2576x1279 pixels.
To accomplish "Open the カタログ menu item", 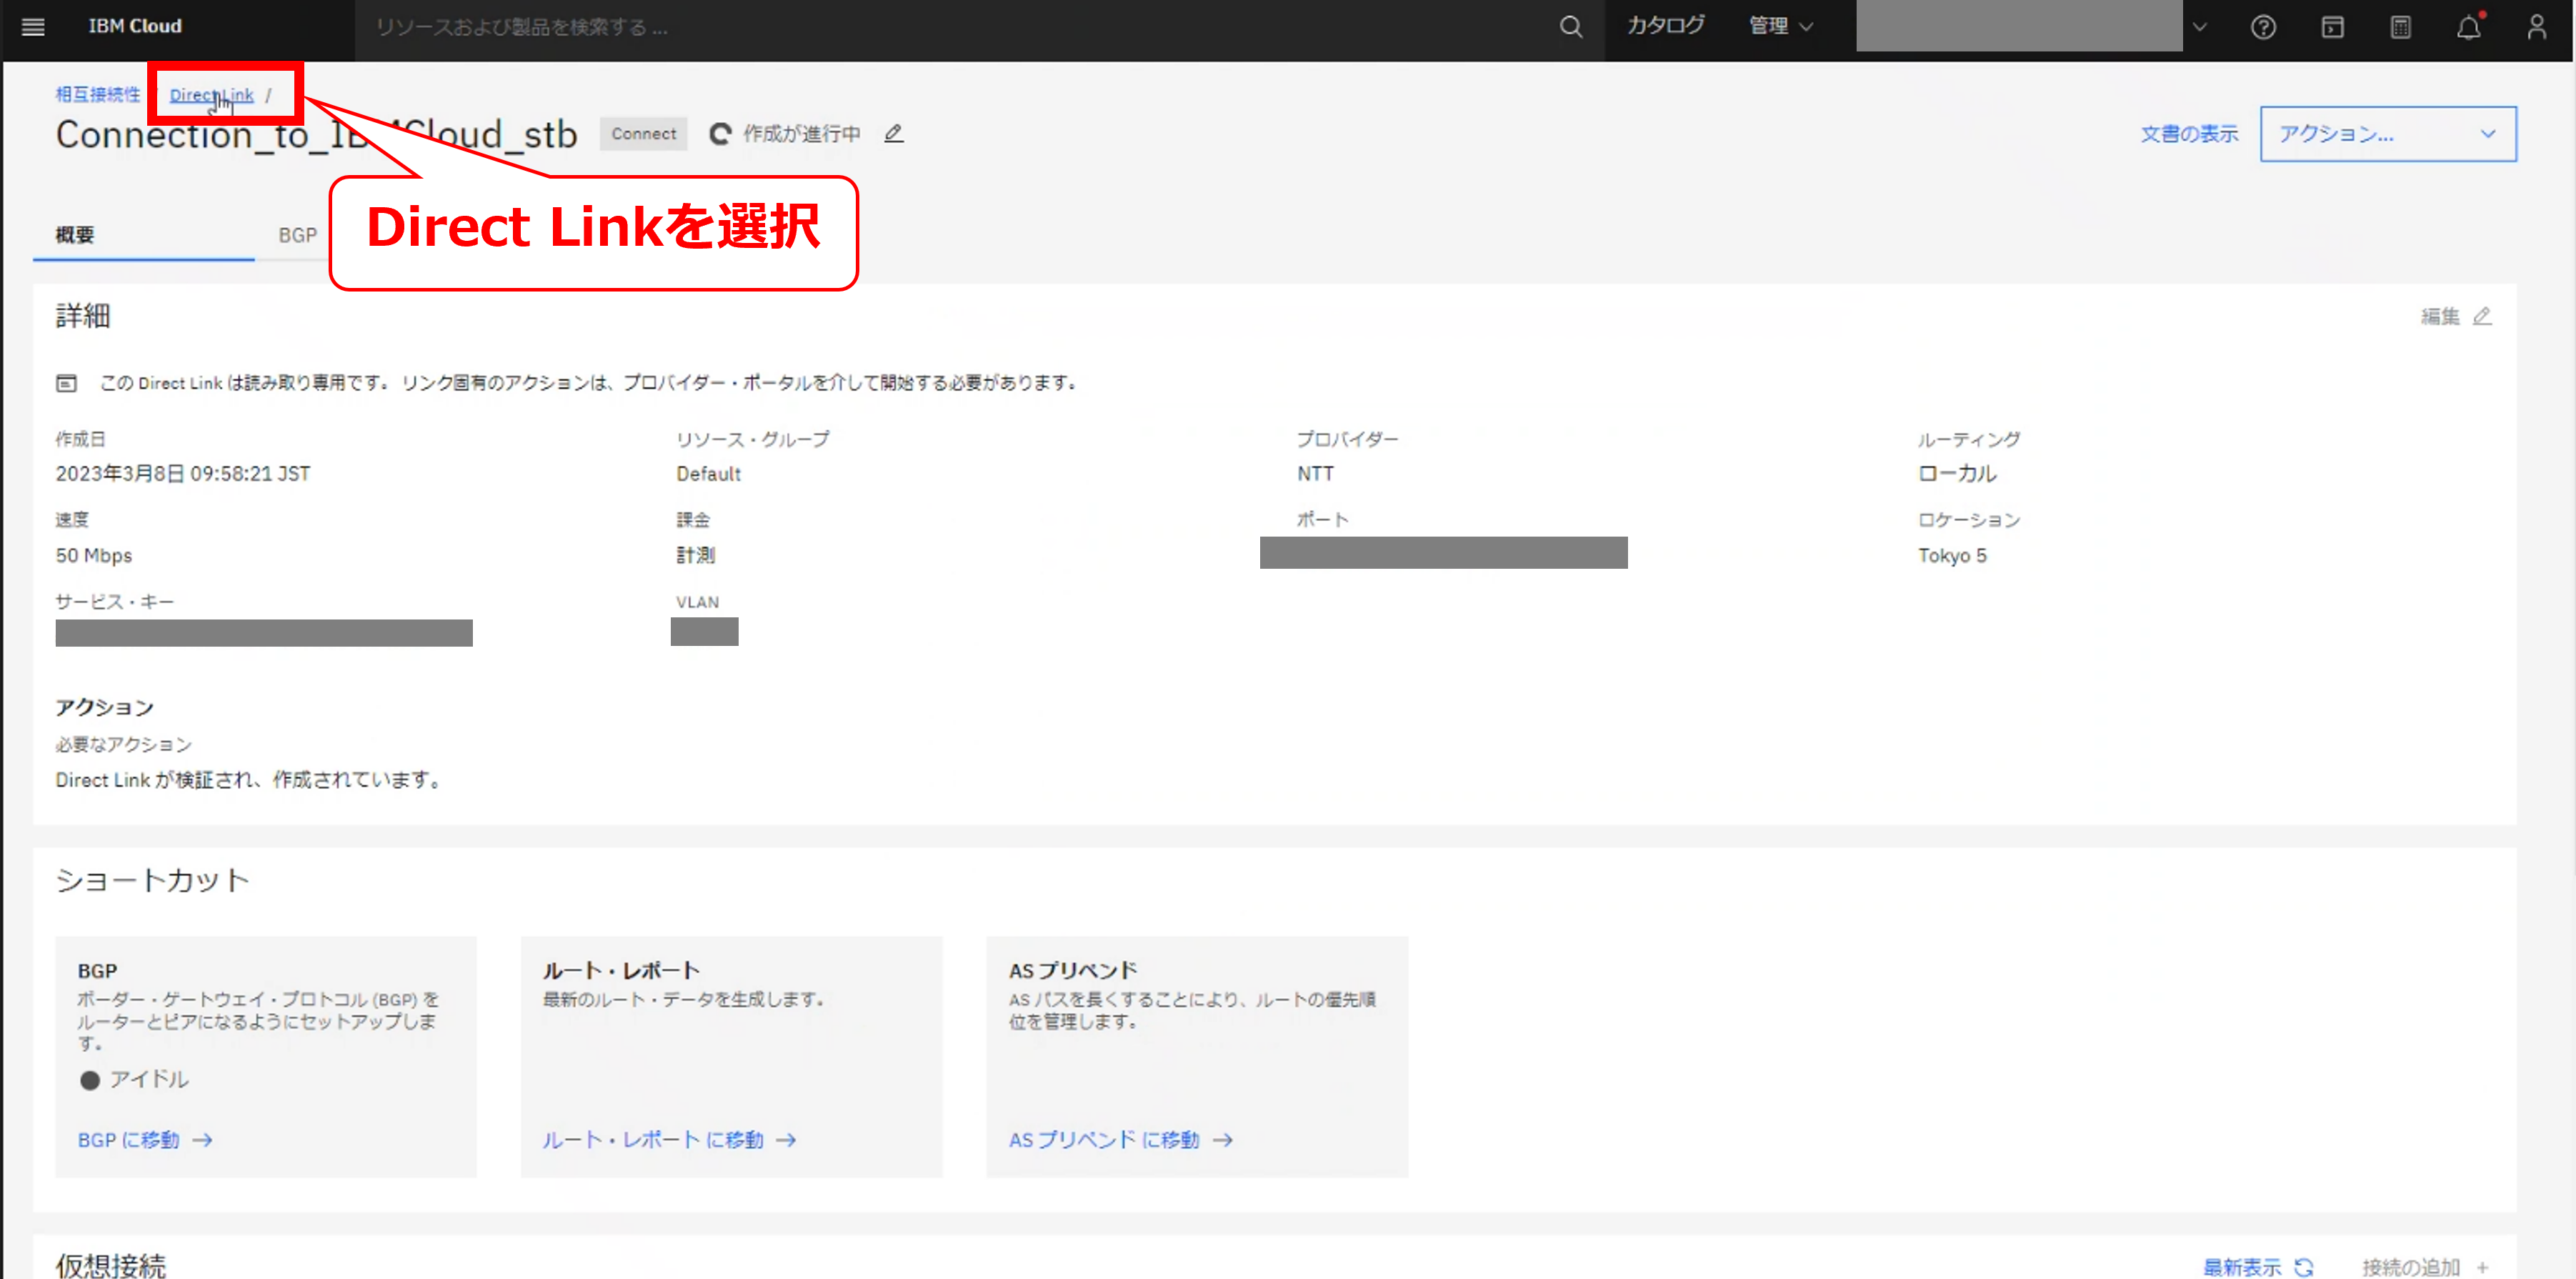I will click(x=1665, y=27).
